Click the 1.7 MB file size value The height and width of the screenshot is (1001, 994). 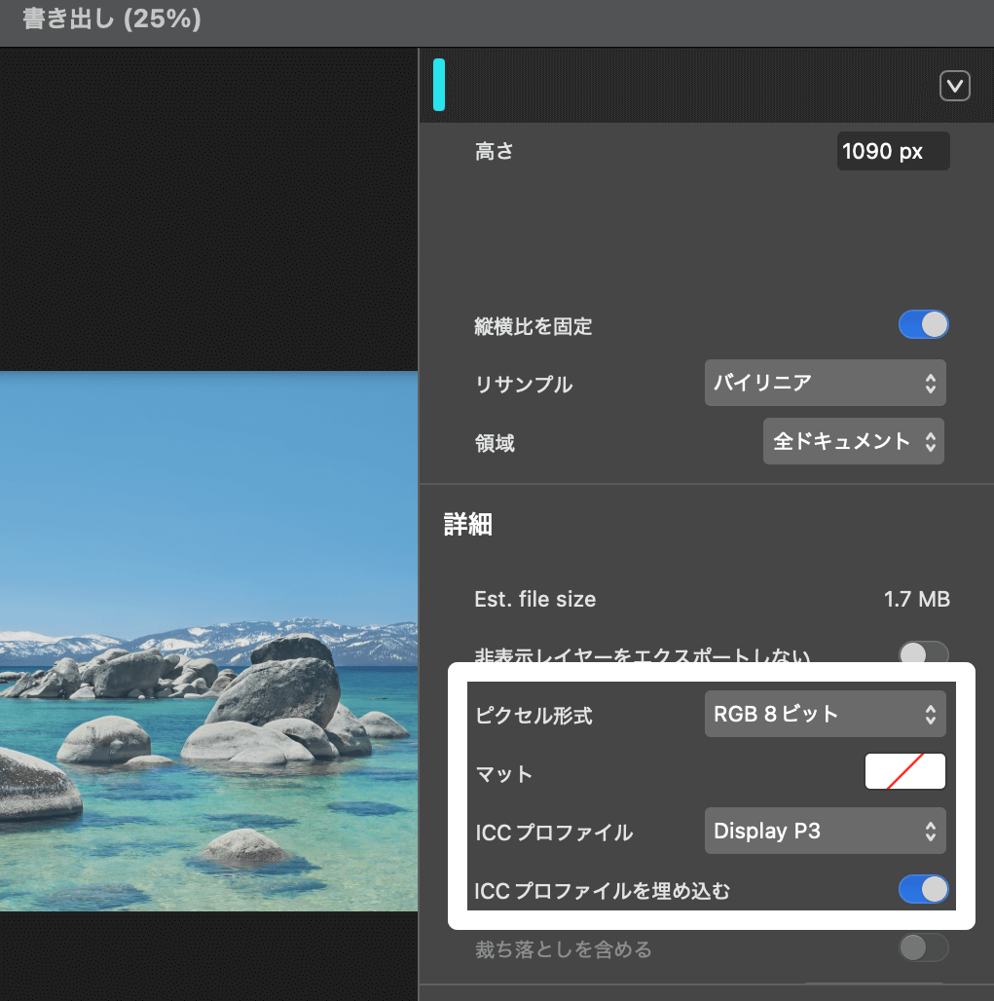[x=916, y=599]
